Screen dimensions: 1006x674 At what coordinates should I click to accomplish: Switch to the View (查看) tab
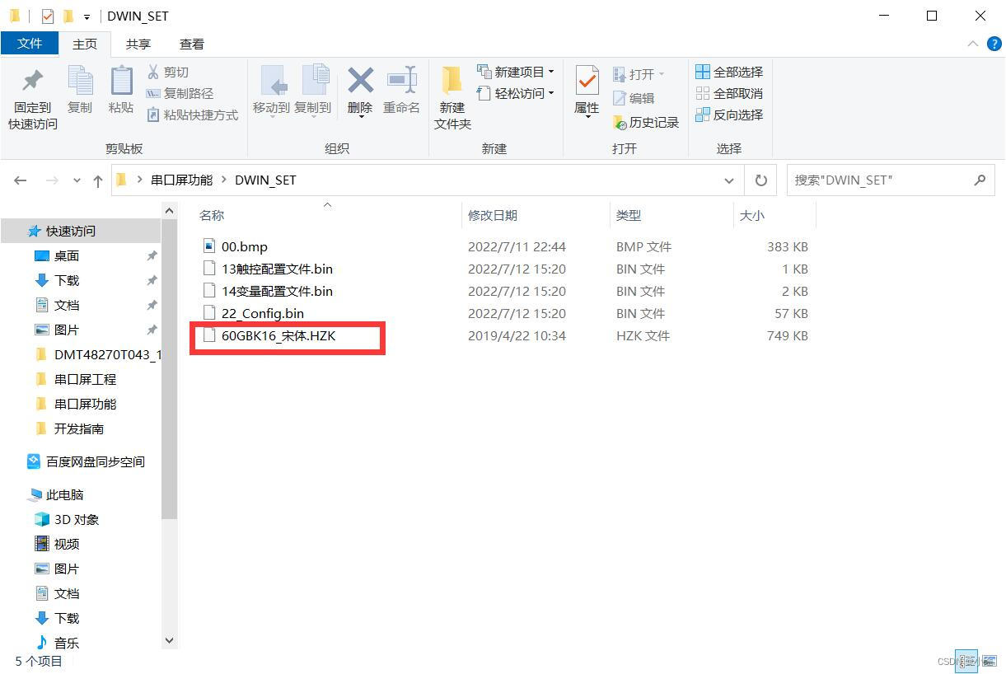tap(192, 44)
